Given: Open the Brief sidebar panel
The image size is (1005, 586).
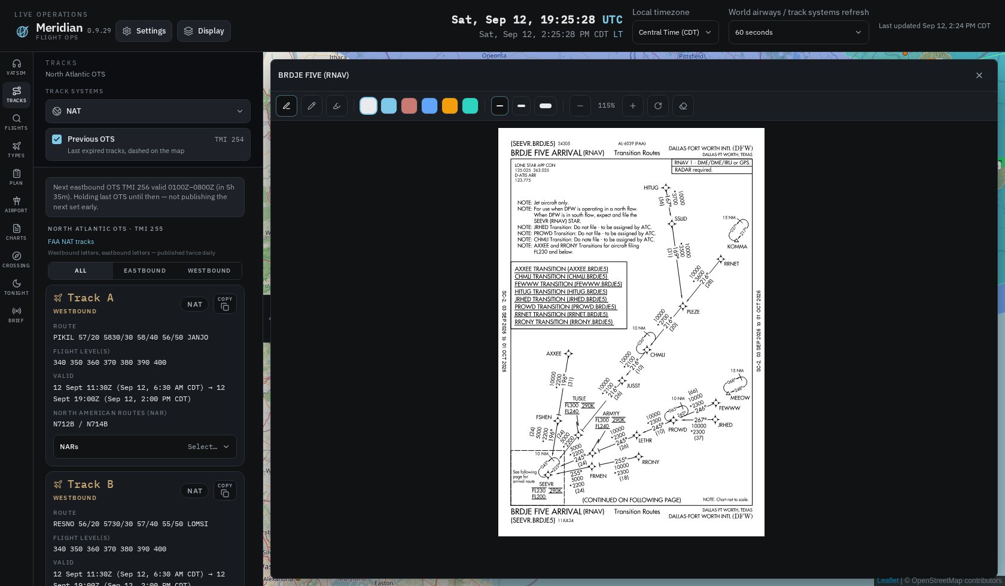Looking at the screenshot, I should (x=16, y=315).
